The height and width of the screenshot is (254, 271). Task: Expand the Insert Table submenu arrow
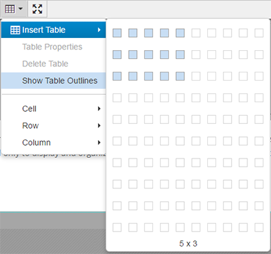click(99, 30)
